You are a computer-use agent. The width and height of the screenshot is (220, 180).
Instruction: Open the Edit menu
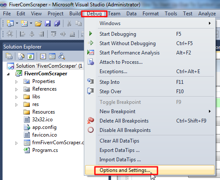pyautogui.click(x=21, y=14)
